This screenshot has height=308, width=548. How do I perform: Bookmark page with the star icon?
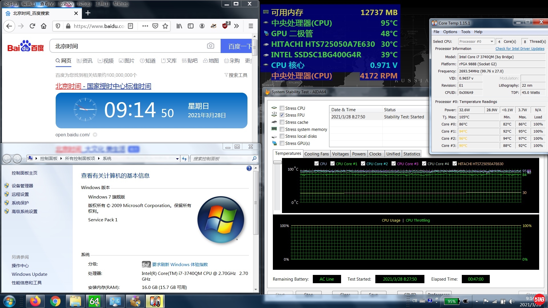[x=165, y=26]
